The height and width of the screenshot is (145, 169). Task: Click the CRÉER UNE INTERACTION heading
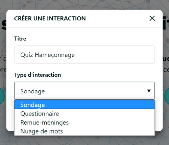(x=50, y=18)
